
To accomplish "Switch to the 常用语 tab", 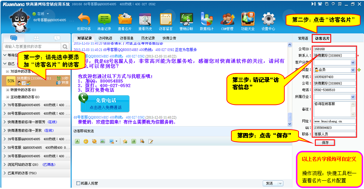I will coord(302,38).
